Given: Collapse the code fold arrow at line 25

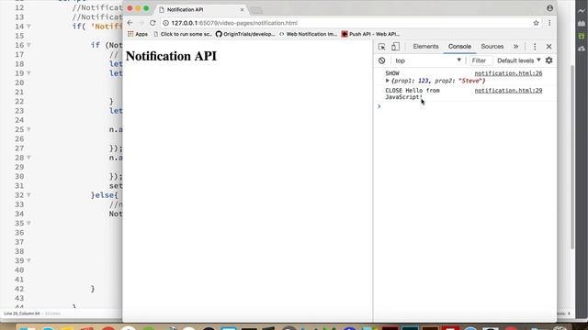Looking at the screenshot, I should pyautogui.click(x=28, y=129).
